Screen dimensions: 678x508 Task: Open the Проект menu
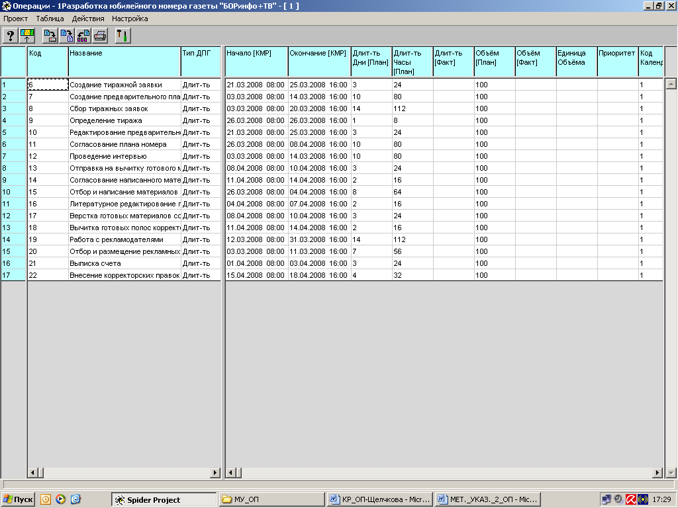click(x=16, y=19)
